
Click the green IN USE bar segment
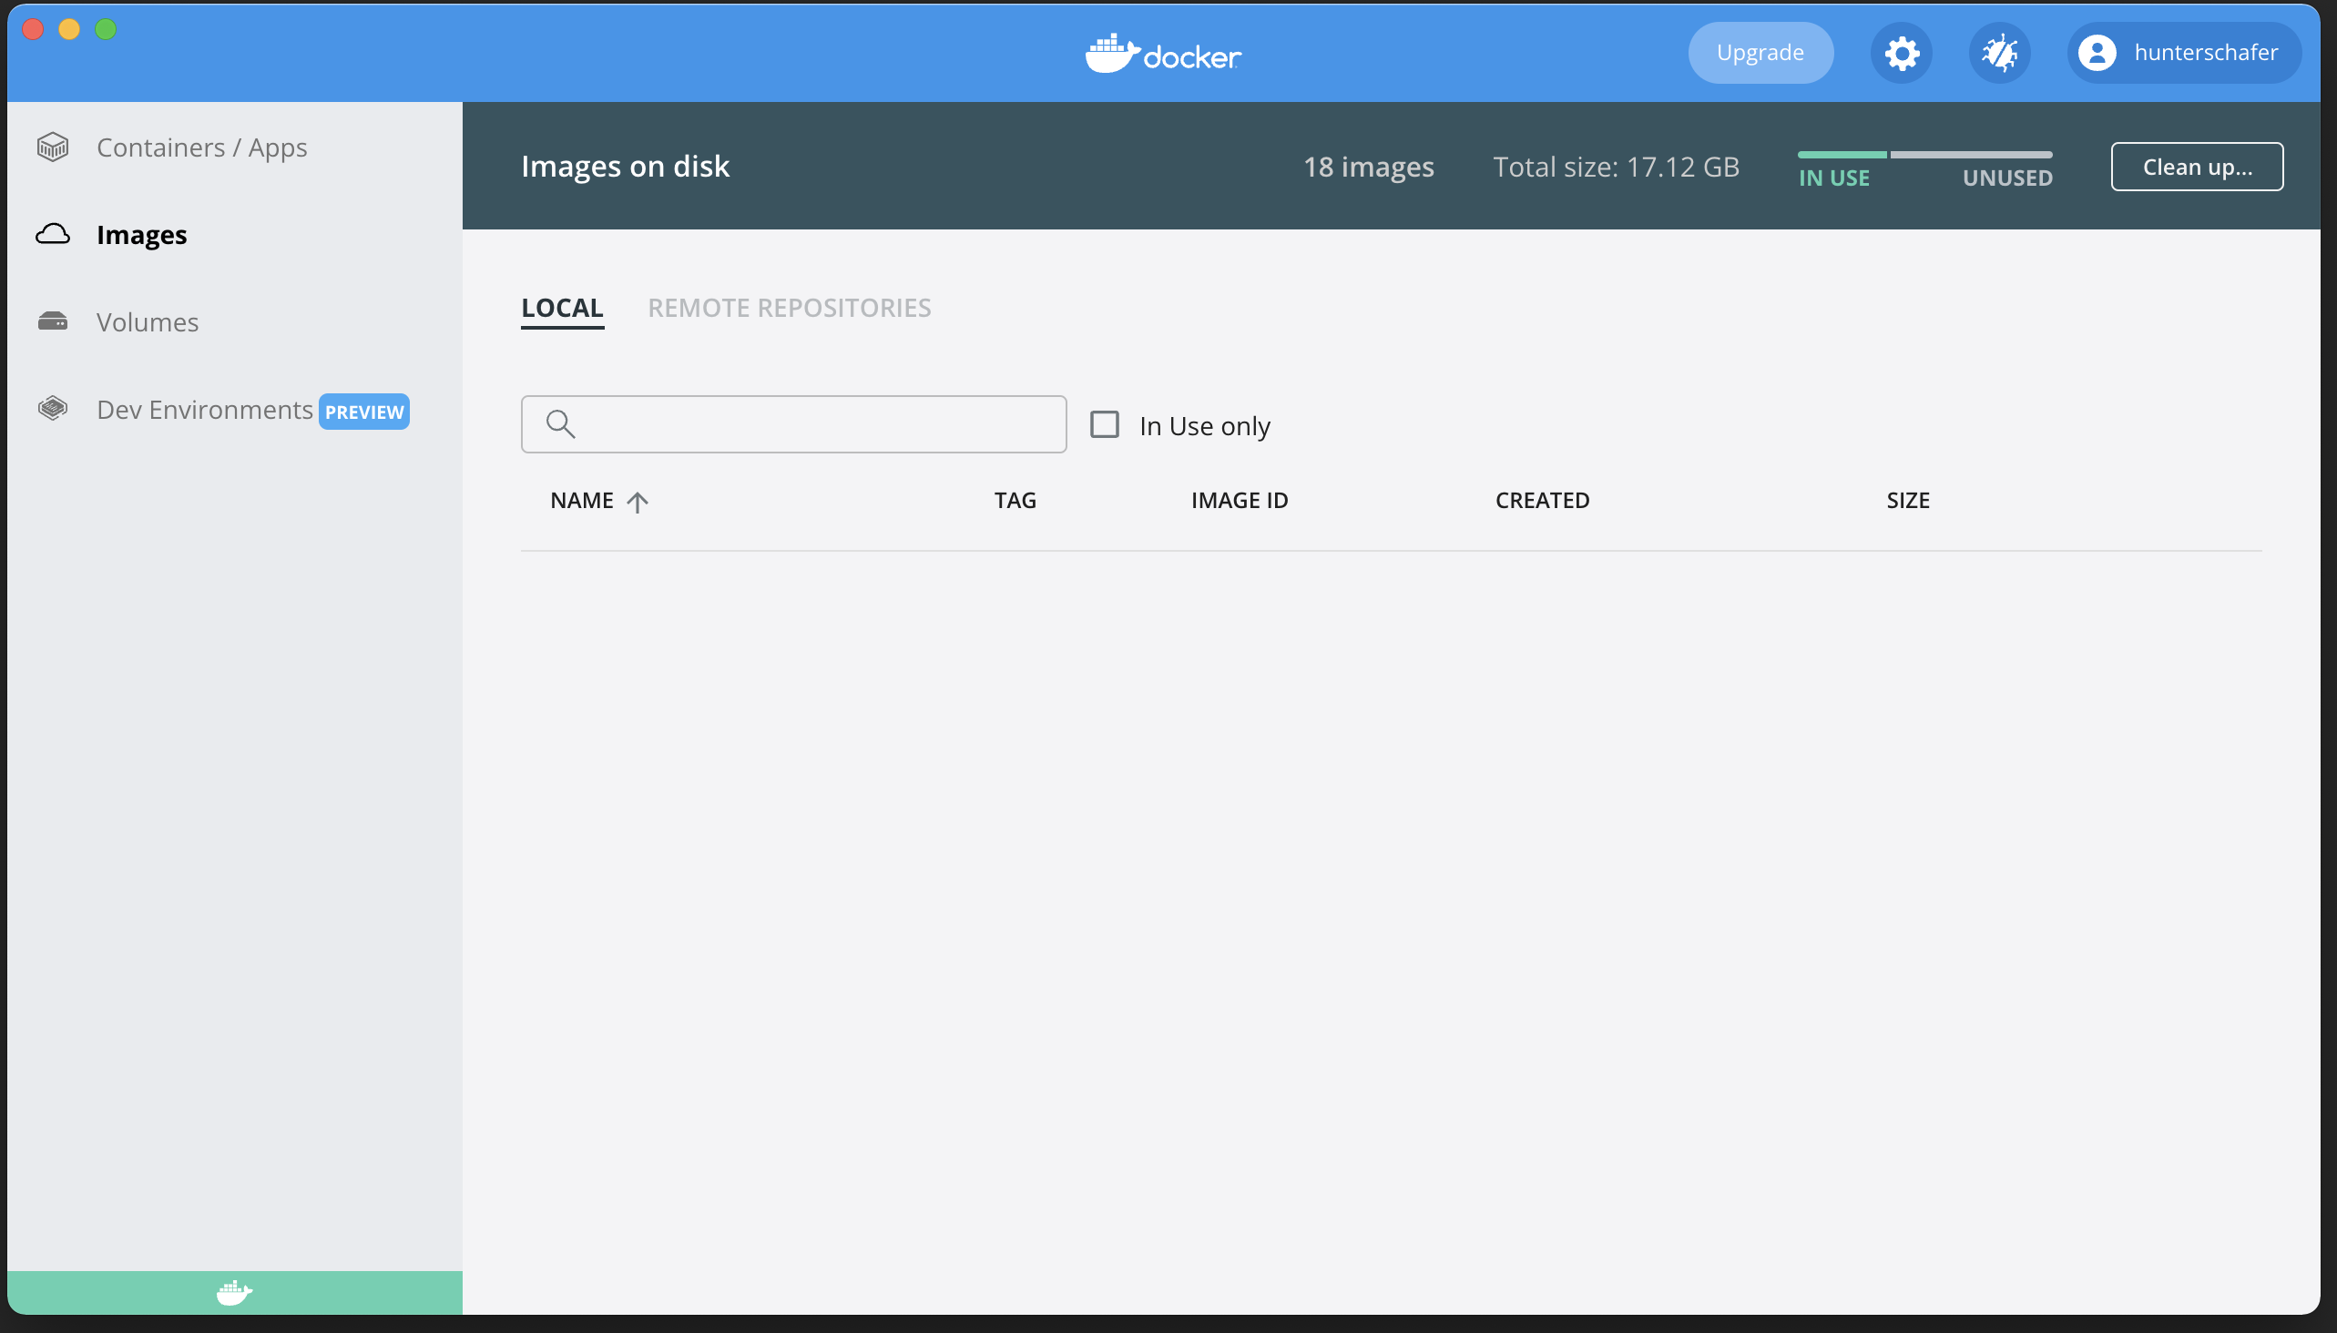click(1842, 155)
